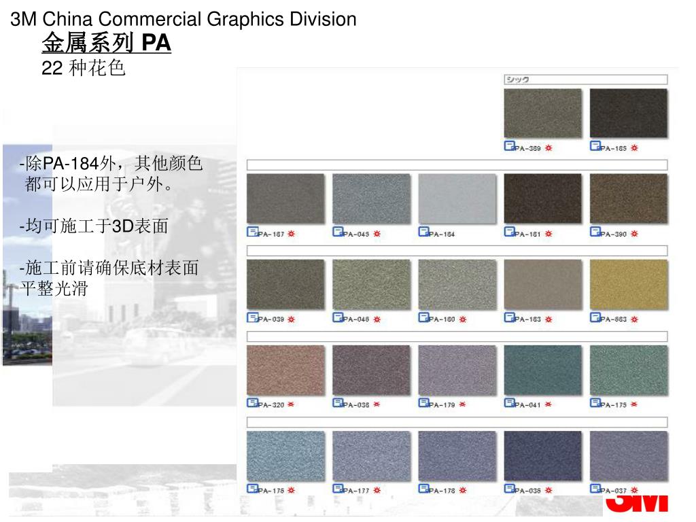The width and height of the screenshot is (696, 522).
Task: Select the PA-185 black metallic swatch
Action: coord(629,114)
